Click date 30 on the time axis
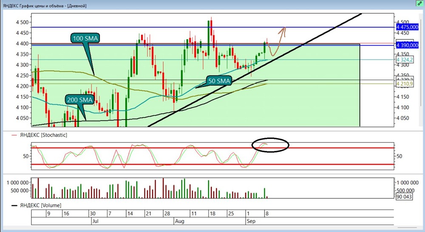 pyautogui.click(x=93, y=214)
